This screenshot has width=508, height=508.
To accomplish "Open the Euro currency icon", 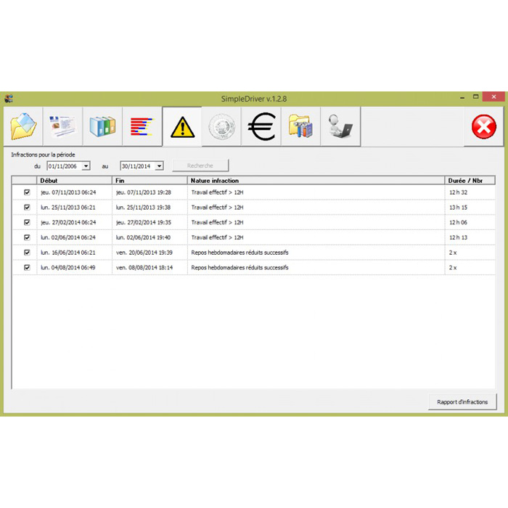I will click(x=261, y=126).
